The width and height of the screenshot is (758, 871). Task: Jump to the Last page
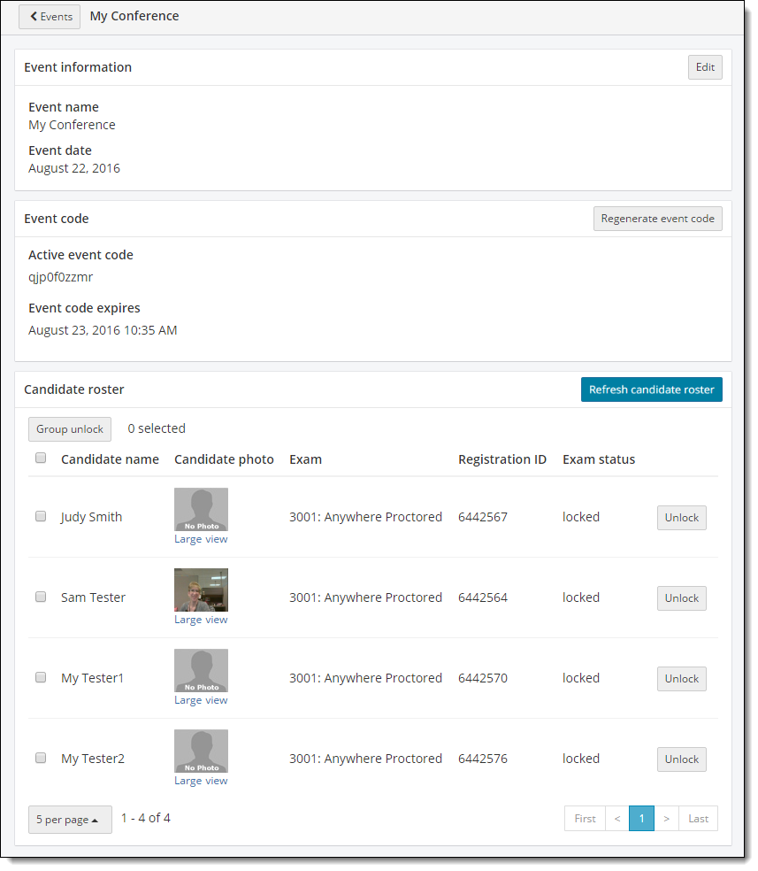(x=698, y=819)
